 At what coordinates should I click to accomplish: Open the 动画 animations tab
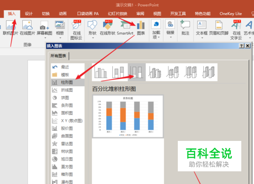point(62,14)
